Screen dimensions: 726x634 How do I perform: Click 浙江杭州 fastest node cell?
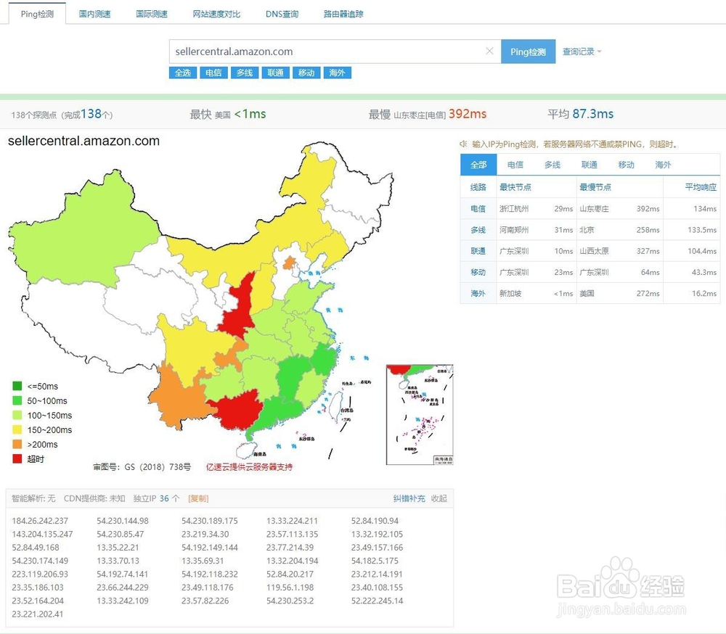[x=514, y=209]
